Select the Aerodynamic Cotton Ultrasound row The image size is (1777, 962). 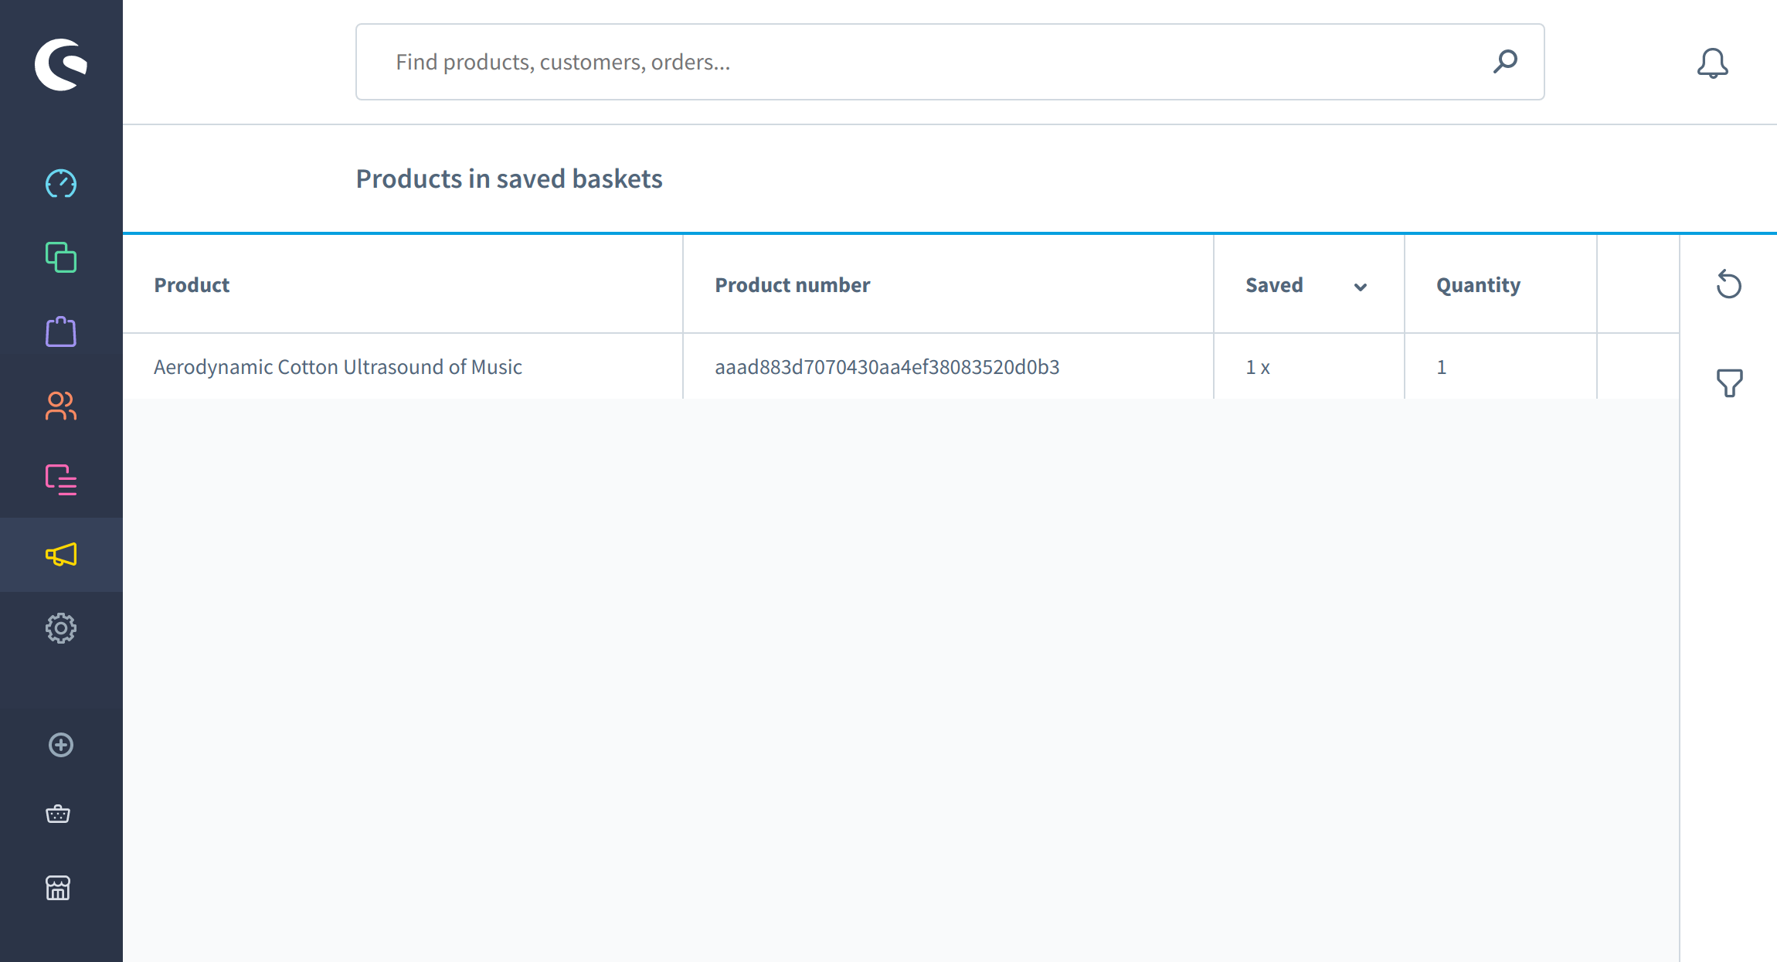click(338, 367)
